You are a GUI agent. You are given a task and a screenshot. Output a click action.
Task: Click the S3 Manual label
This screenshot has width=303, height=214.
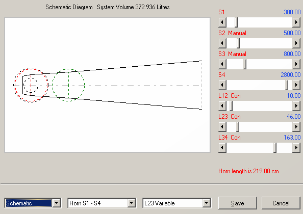tap(232, 54)
